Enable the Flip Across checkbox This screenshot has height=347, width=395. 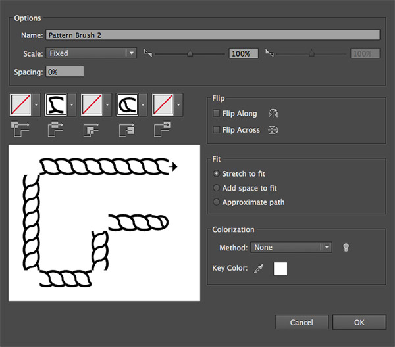coord(217,130)
